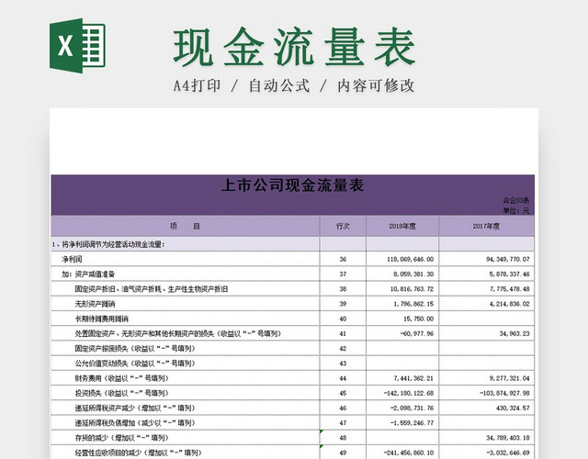588x459 pixels.
Task: Click line number 48 cell
Action: tap(343, 438)
